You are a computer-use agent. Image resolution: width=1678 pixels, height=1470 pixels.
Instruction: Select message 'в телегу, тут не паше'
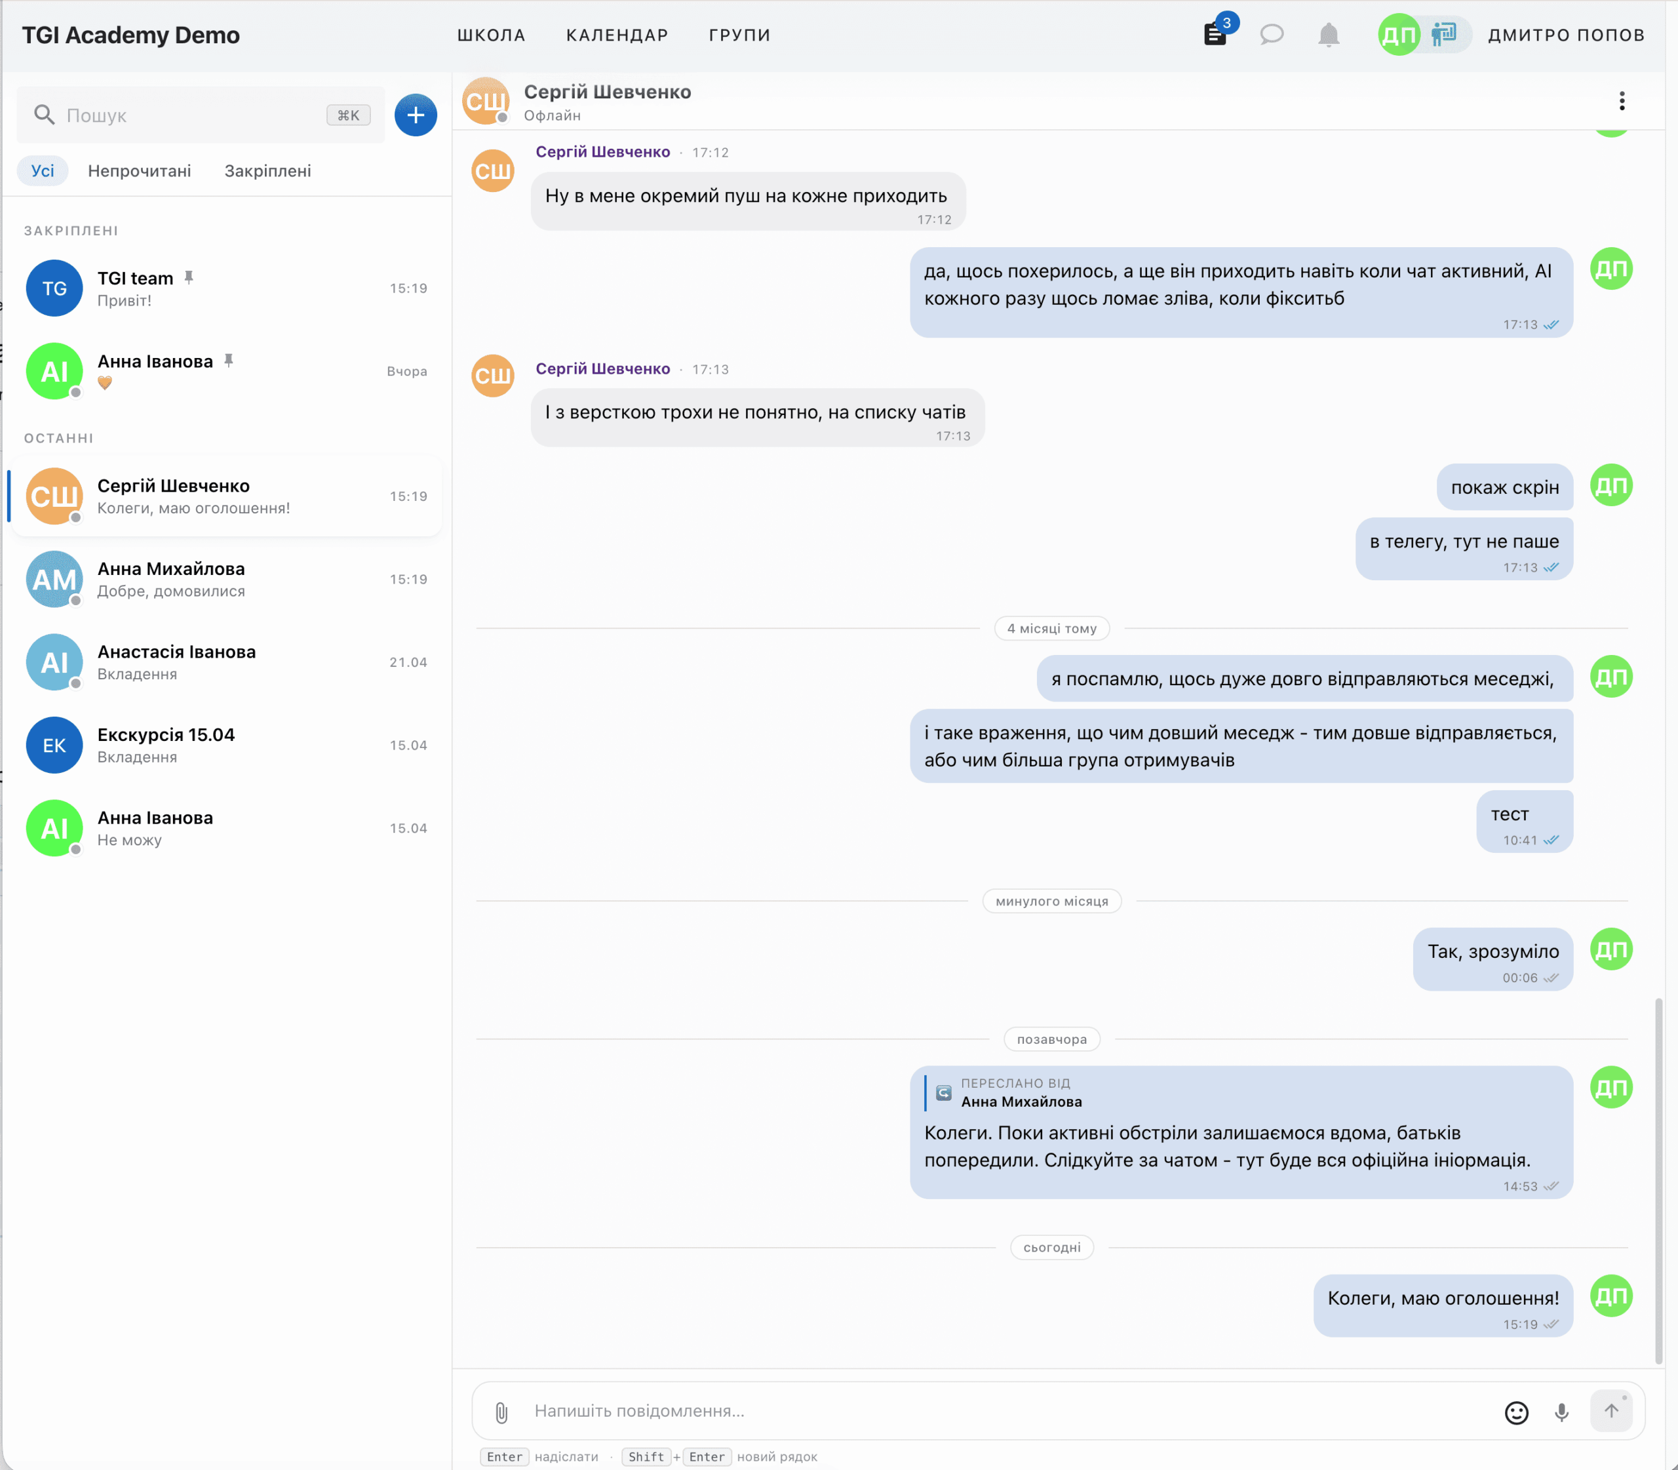1464,549
